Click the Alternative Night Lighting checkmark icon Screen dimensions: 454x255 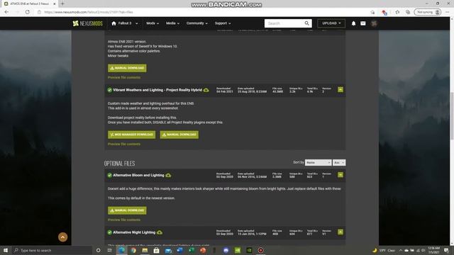(x=109, y=232)
